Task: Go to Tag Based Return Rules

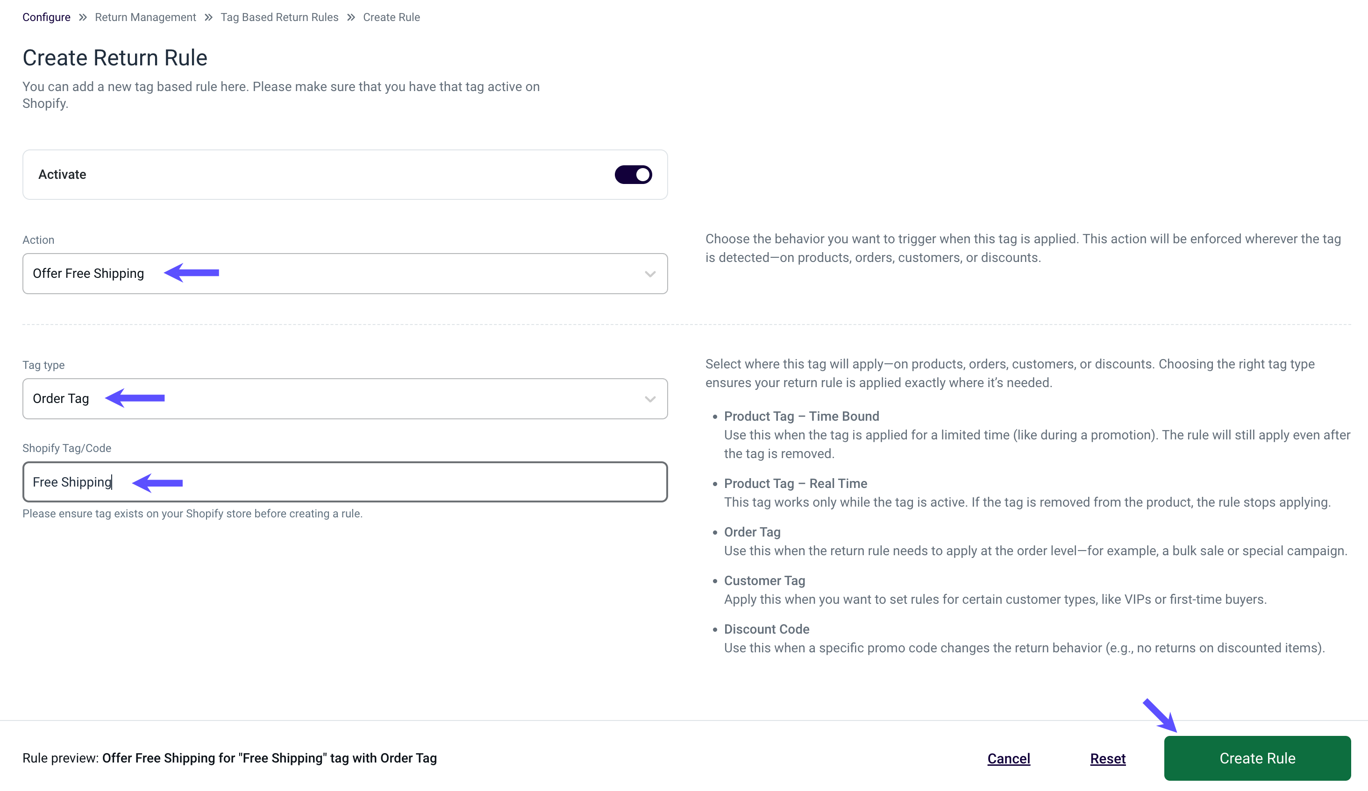Action: pos(279,17)
